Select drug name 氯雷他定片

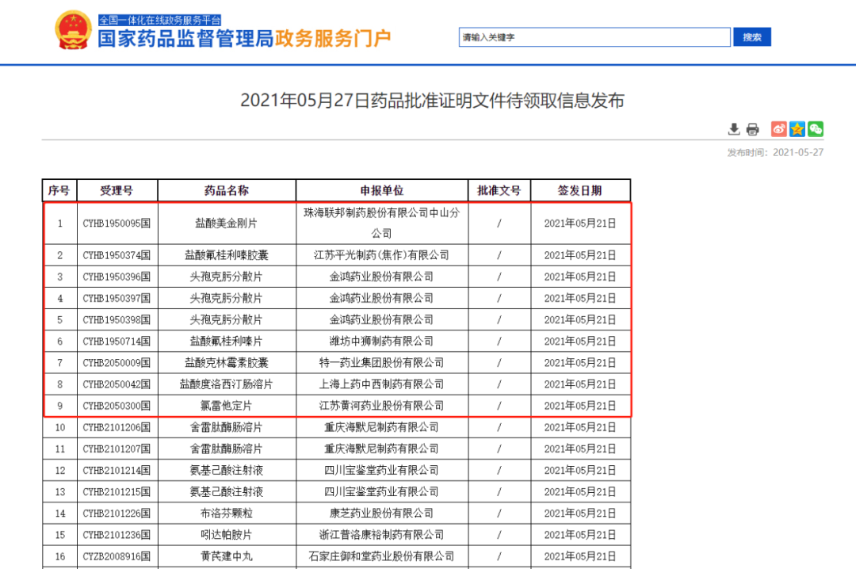(226, 406)
